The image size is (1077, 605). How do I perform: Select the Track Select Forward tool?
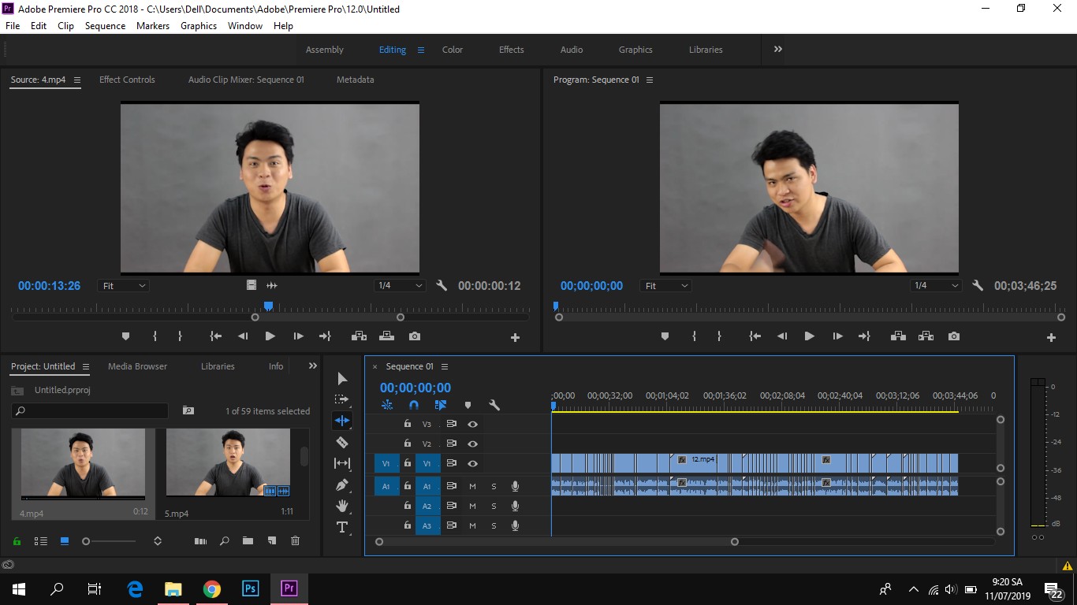(341, 399)
